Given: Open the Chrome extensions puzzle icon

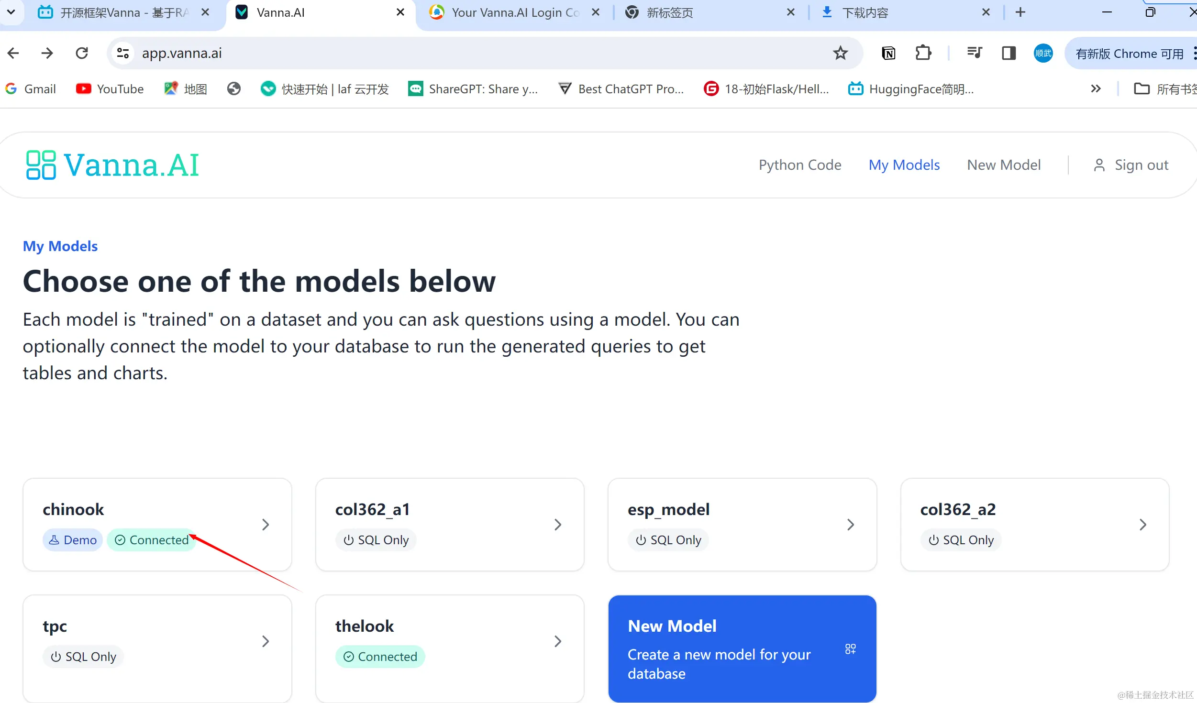Looking at the screenshot, I should (x=923, y=53).
